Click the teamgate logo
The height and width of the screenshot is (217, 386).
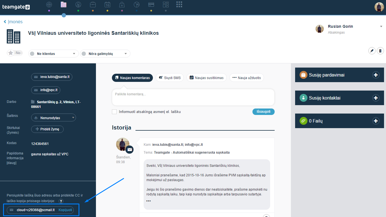pyautogui.click(x=16, y=7)
